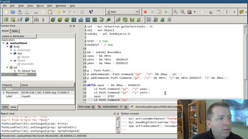Screen dimensions: 248x139
Task: Click the Draw Style icon
Action: (x=189, y=12)
